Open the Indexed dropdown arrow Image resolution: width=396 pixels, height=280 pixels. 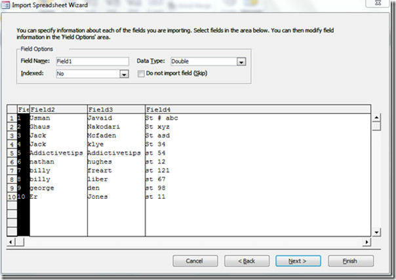[x=124, y=74]
